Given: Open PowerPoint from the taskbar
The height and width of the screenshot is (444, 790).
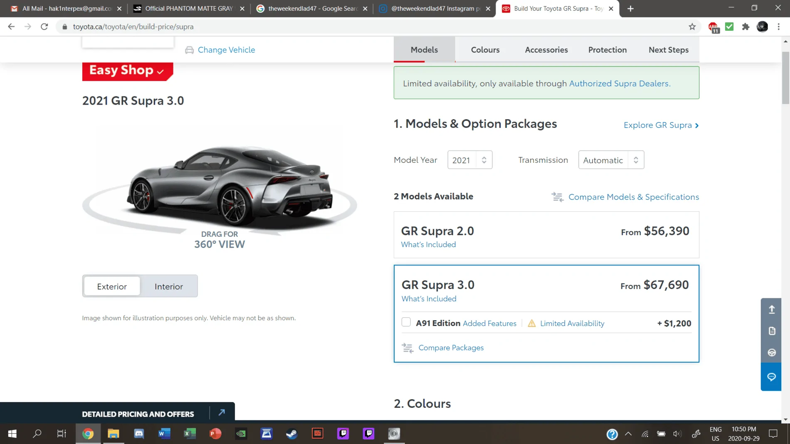Looking at the screenshot, I should click(x=215, y=434).
